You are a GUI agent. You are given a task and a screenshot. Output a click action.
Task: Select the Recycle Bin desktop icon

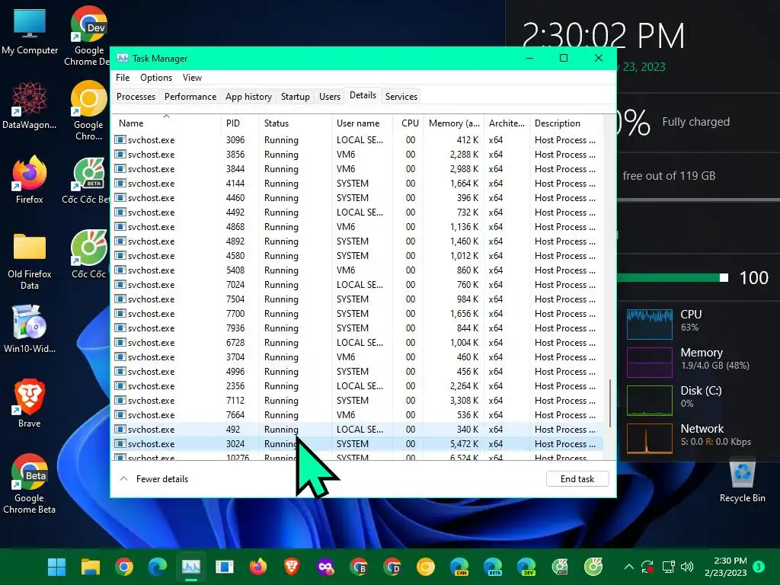point(742,479)
